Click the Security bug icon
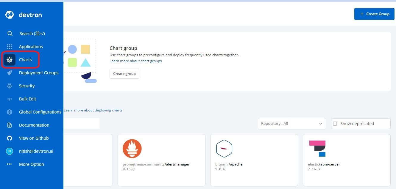Viewport: 396px width, 189px height. point(10,86)
